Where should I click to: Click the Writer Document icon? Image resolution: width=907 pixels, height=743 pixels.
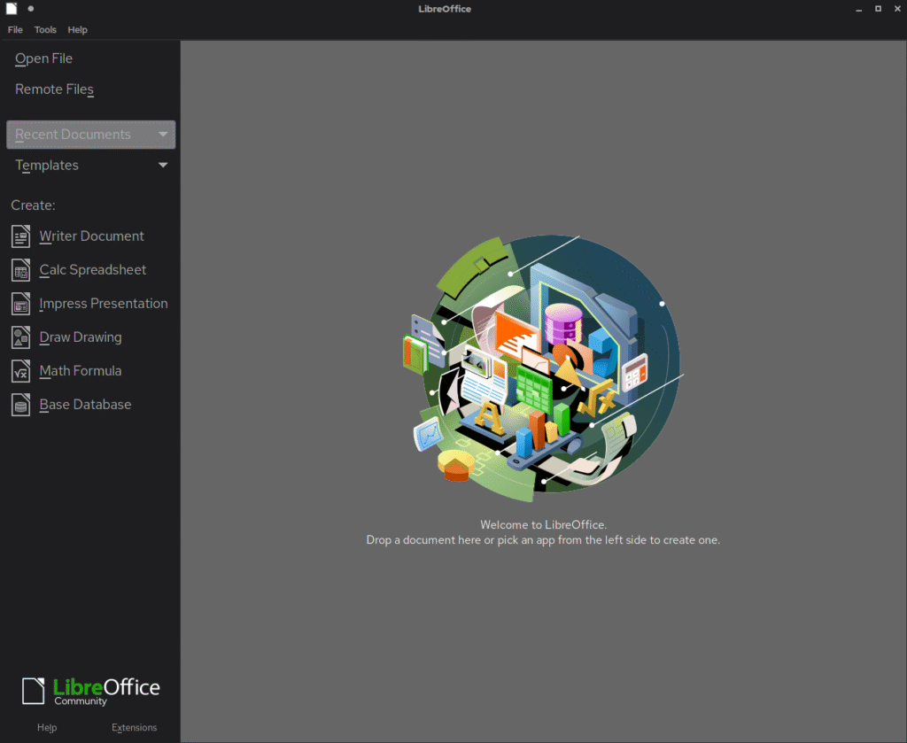[21, 236]
